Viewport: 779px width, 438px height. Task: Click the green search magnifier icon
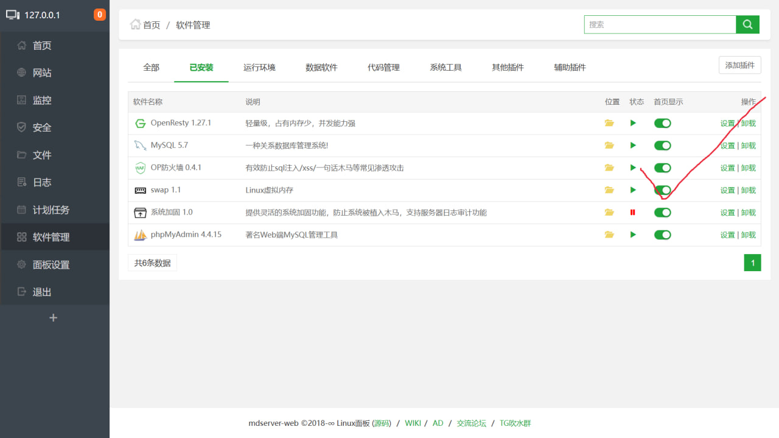pyautogui.click(x=747, y=24)
